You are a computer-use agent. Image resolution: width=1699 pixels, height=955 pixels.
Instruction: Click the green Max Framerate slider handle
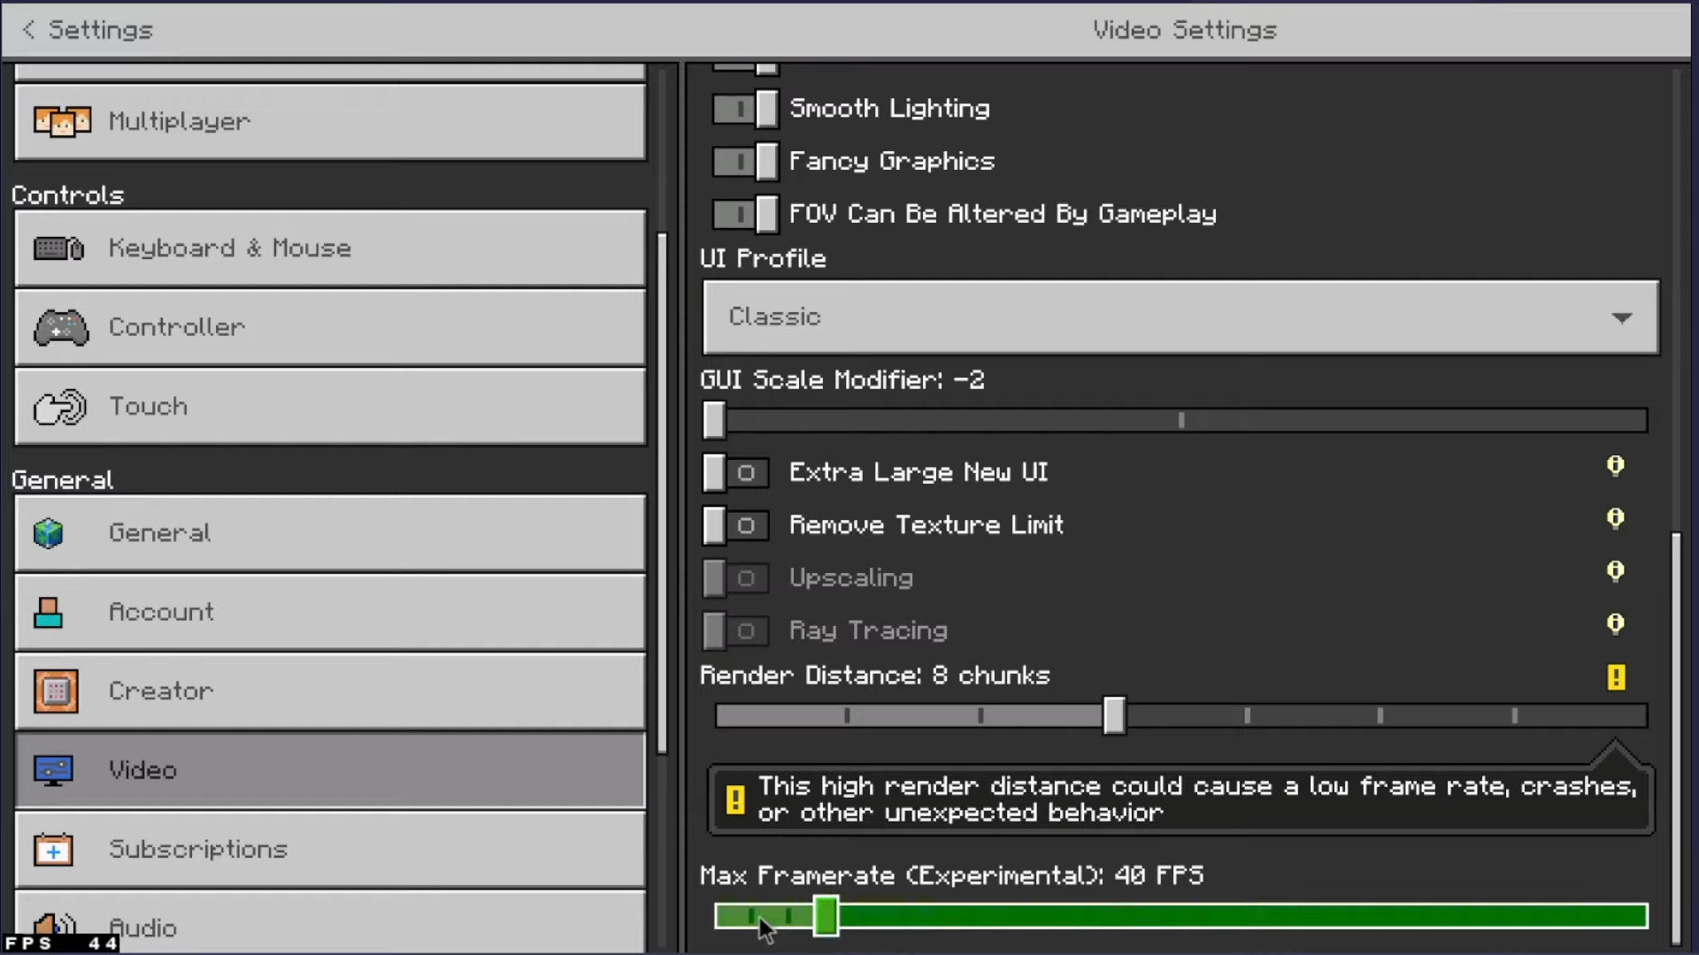(x=826, y=915)
